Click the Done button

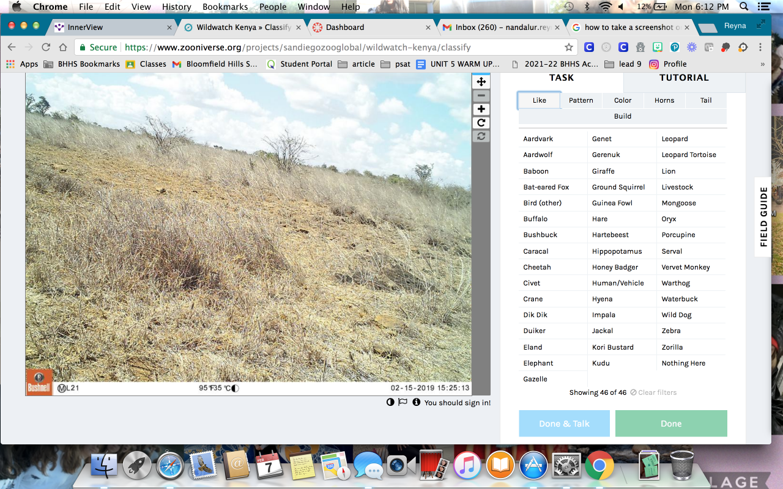click(671, 424)
